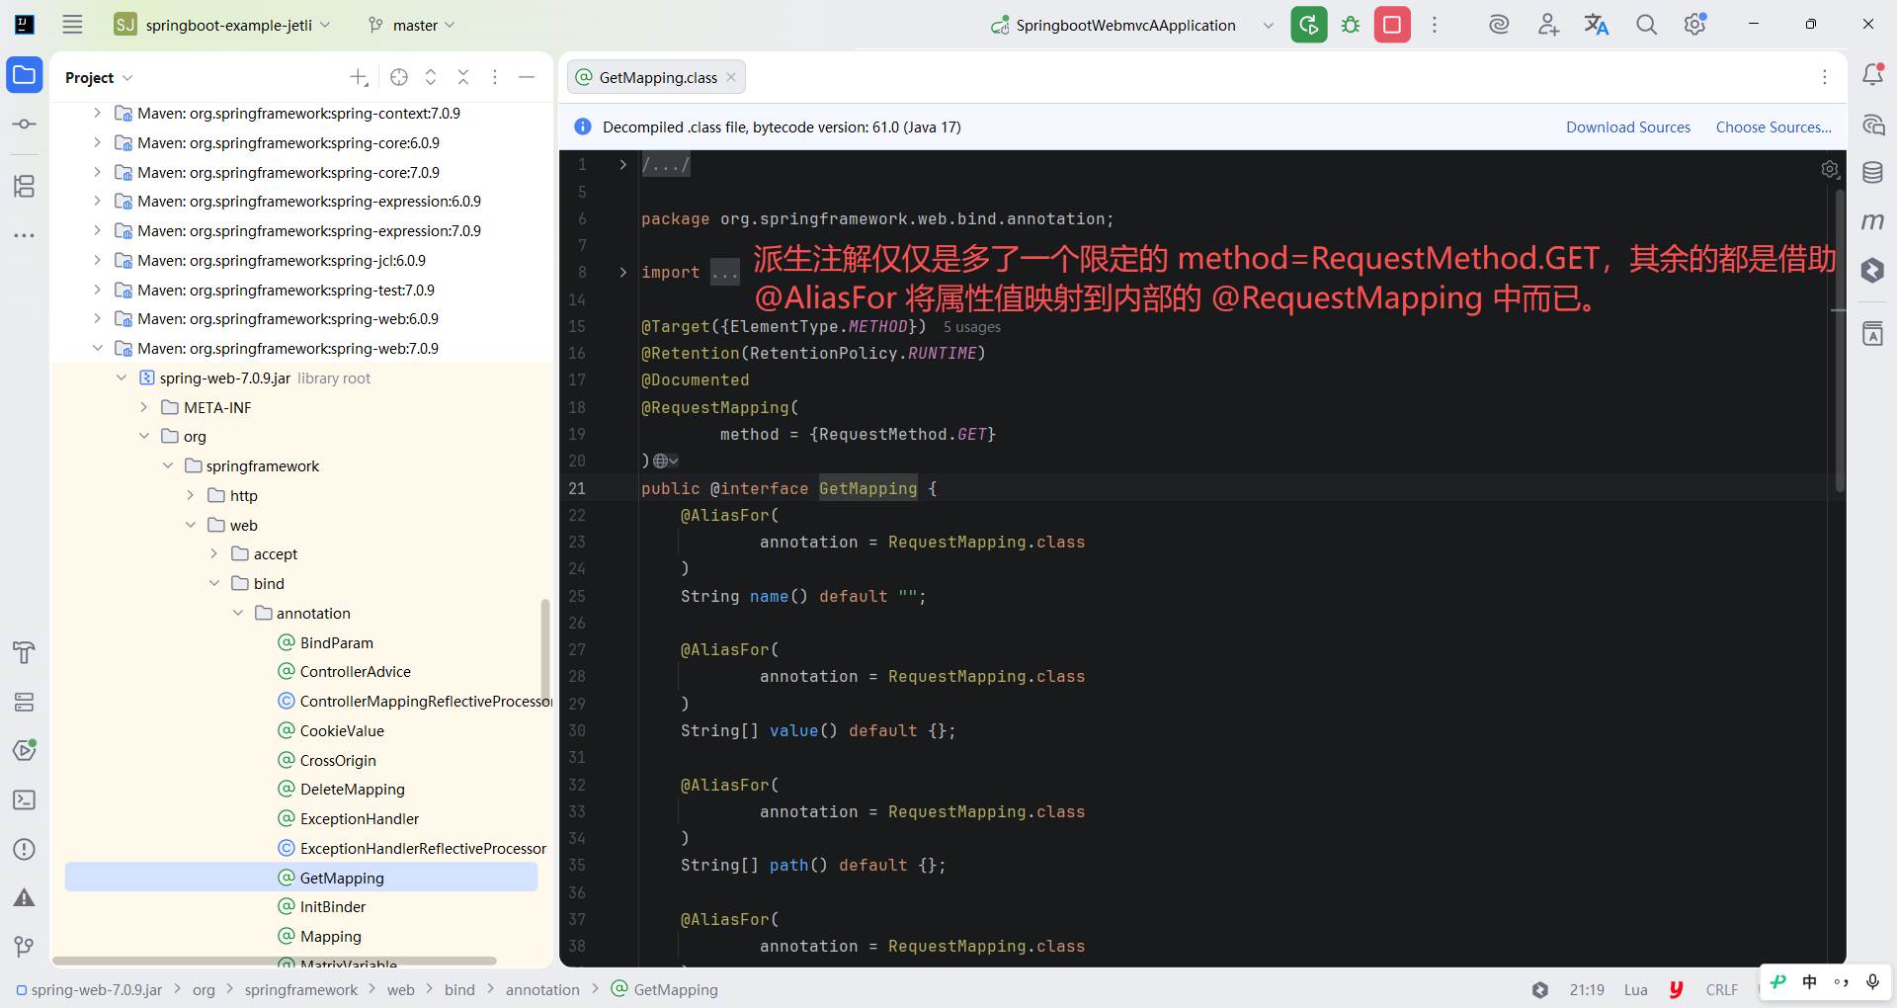Image resolution: width=1897 pixels, height=1008 pixels.
Task: Unfold the collapsed import block
Action: click(622, 272)
